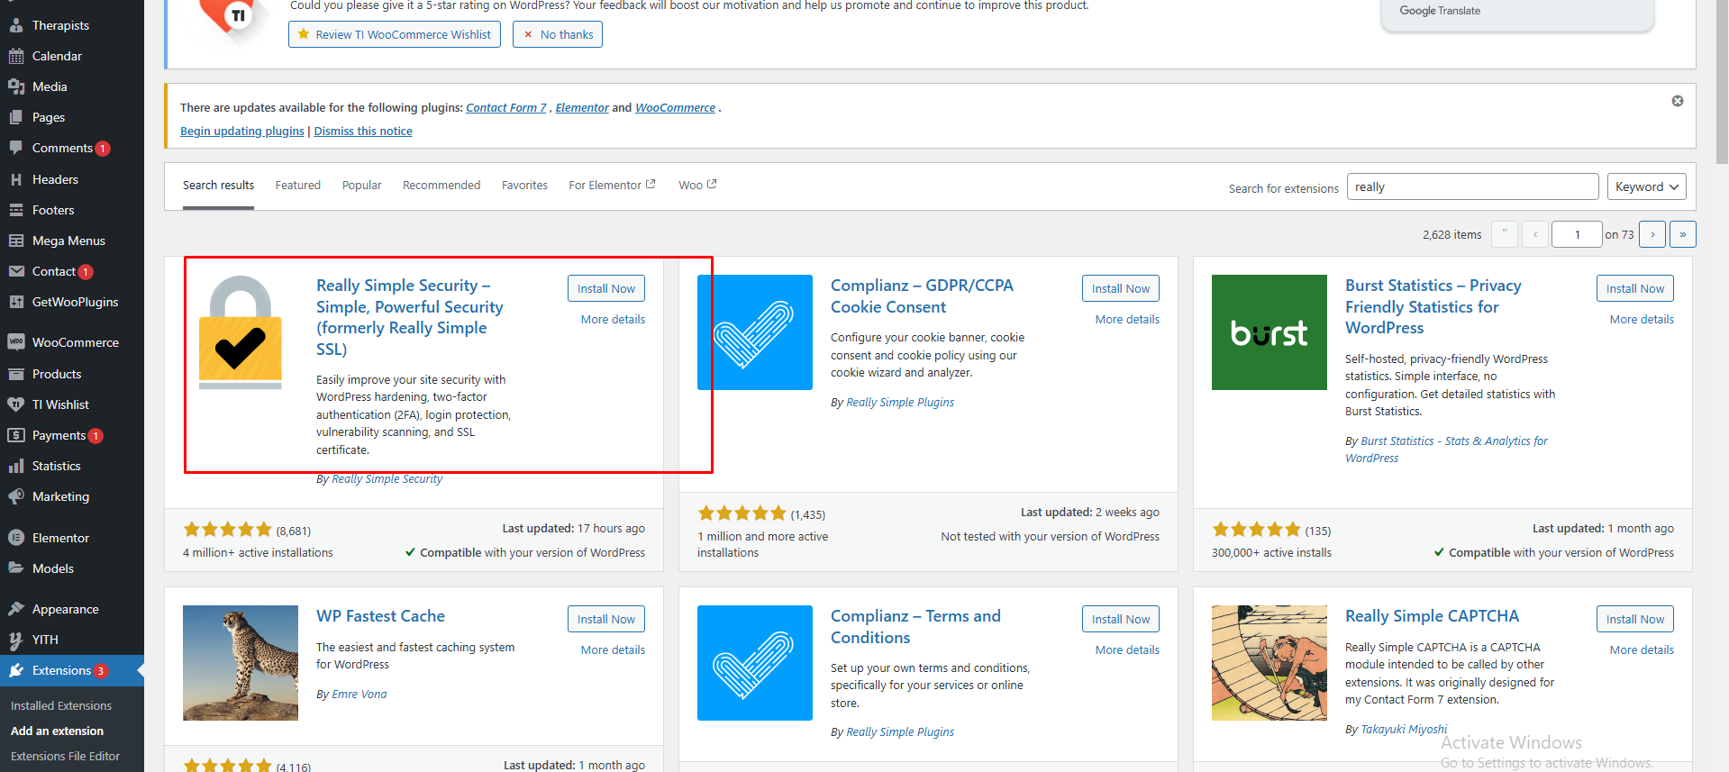1729x772 pixels.
Task: Click the Footers sidebar icon
Action: [x=16, y=210]
